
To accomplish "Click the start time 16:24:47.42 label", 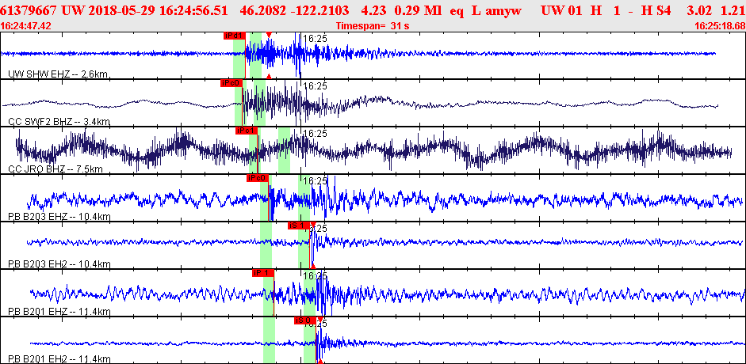I will coord(26,26).
